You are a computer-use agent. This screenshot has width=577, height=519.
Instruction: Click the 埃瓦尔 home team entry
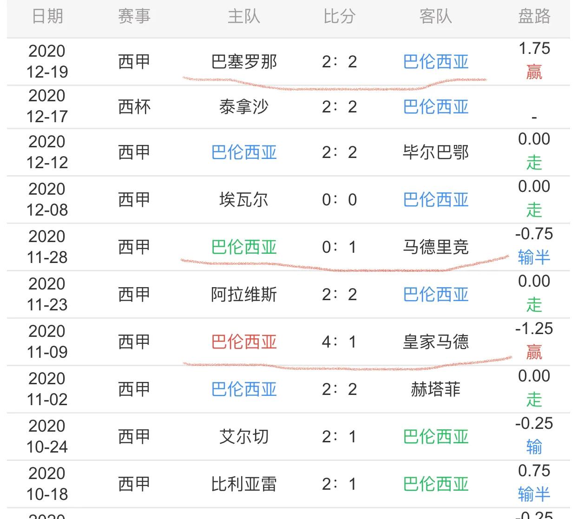tap(243, 200)
